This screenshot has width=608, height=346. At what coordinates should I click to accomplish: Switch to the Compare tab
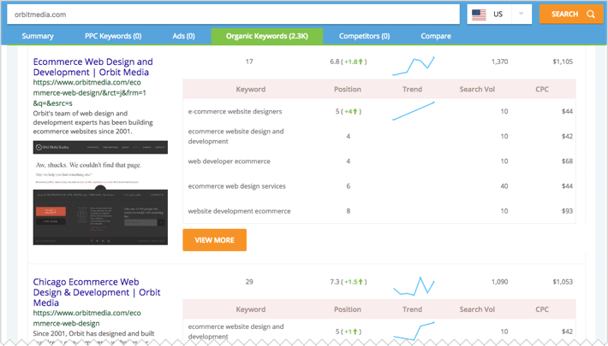pos(436,36)
